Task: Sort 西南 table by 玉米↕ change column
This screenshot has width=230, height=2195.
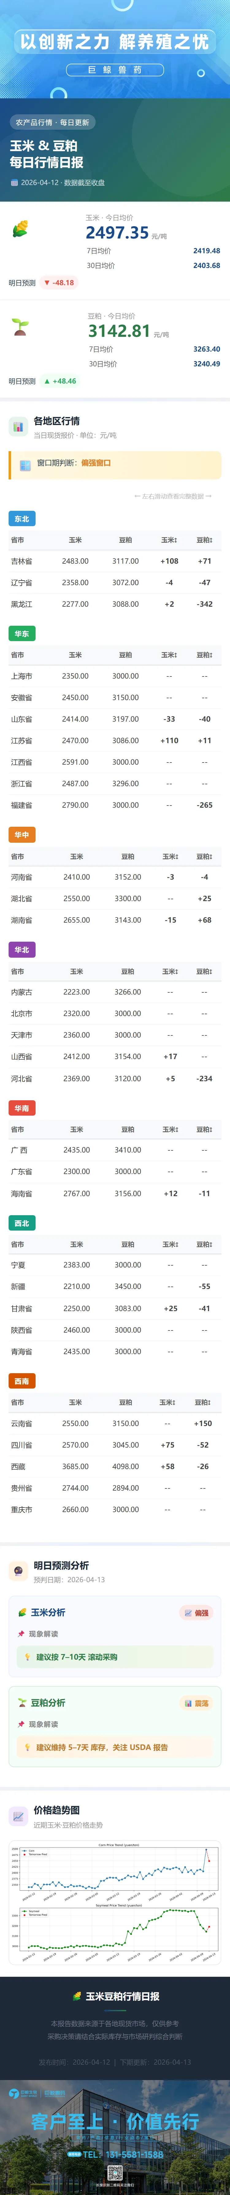Action: (x=167, y=1402)
